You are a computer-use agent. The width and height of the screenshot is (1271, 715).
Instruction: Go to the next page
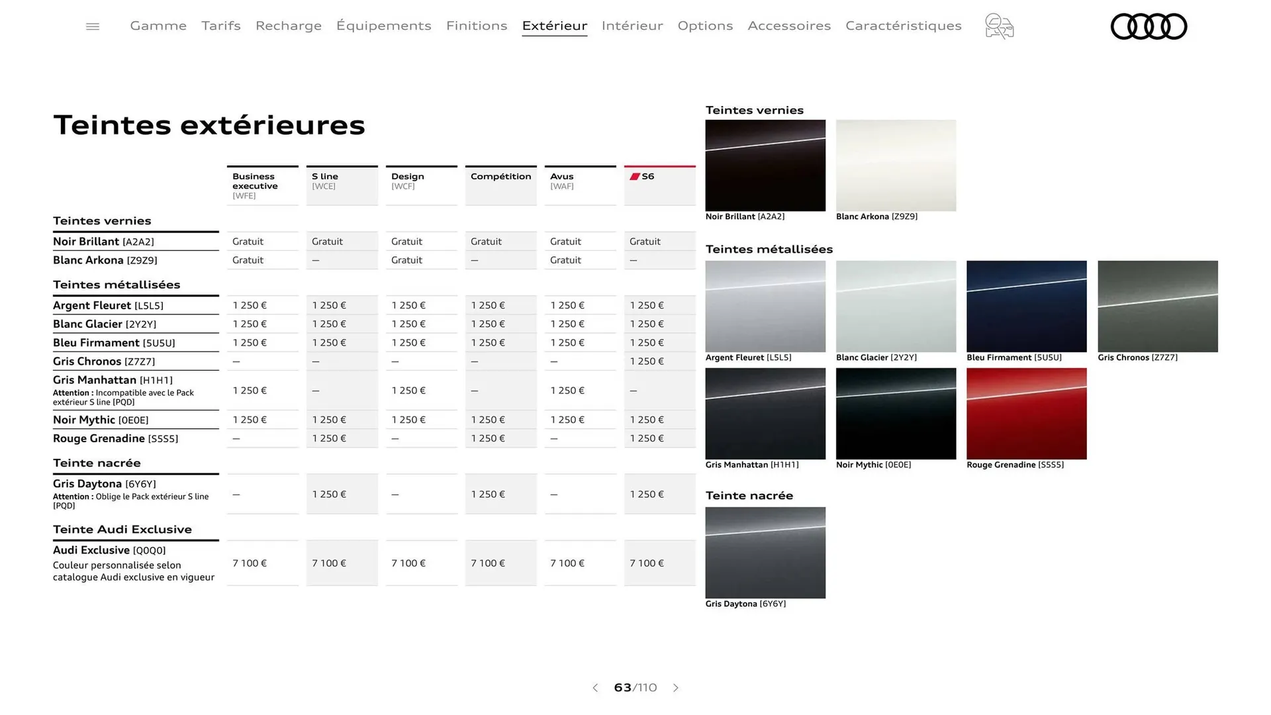[676, 688]
